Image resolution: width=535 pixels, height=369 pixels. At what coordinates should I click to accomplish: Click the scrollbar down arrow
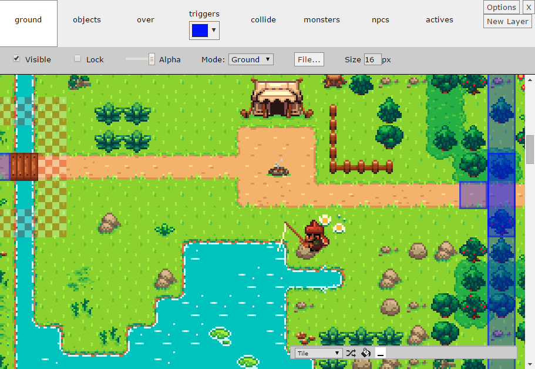(530, 364)
